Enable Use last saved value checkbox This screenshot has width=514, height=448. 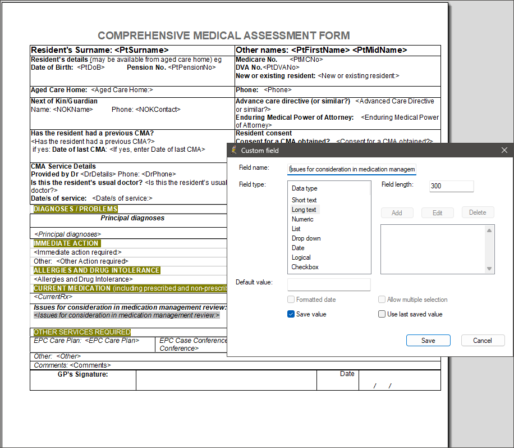(382, 314)
